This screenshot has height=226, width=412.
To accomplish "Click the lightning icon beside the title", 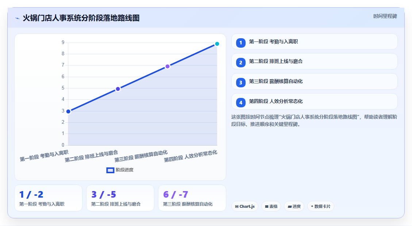I will pyautogui.click(x=18, y=18).
